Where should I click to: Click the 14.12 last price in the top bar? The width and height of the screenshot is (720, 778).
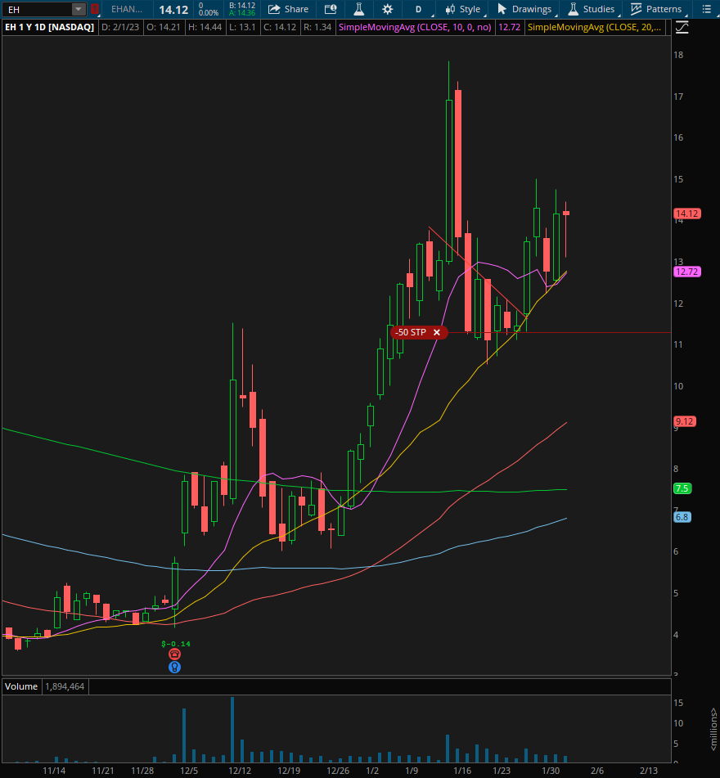point(173,10)
